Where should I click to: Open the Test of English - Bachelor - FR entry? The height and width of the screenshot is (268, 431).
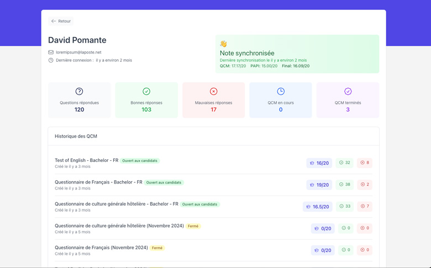(x=86, y=160)
